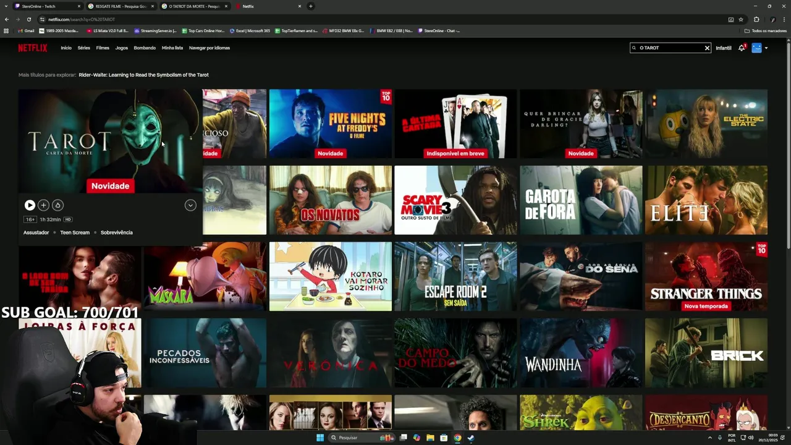Clear the Netflix search with the X icon
Screen dimensions: 791x445
[x=707, y=48]
